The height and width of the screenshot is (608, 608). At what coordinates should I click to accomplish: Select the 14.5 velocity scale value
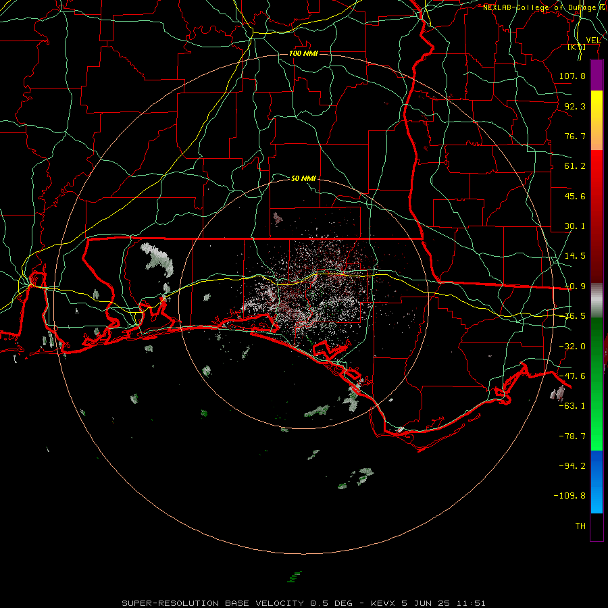[x=575, y=256]
